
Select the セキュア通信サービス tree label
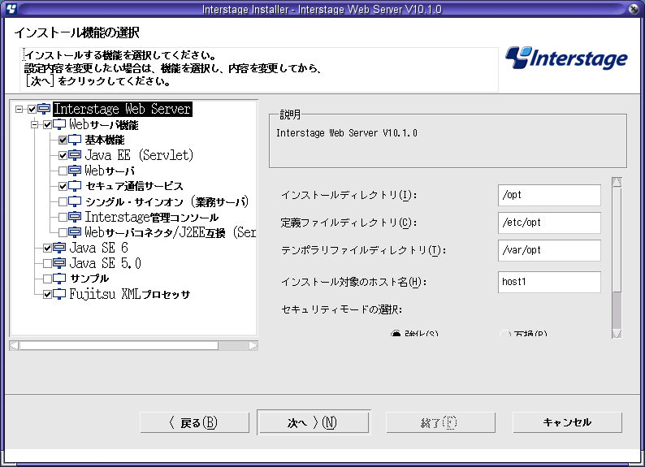tap(134, 186)
